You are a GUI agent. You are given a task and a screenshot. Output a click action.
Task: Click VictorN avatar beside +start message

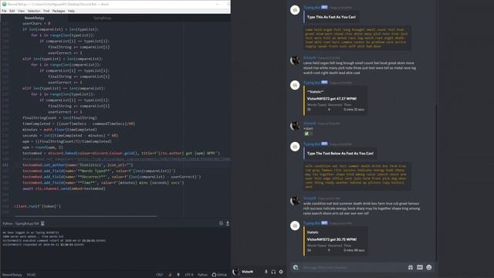[x=295, y=126]
